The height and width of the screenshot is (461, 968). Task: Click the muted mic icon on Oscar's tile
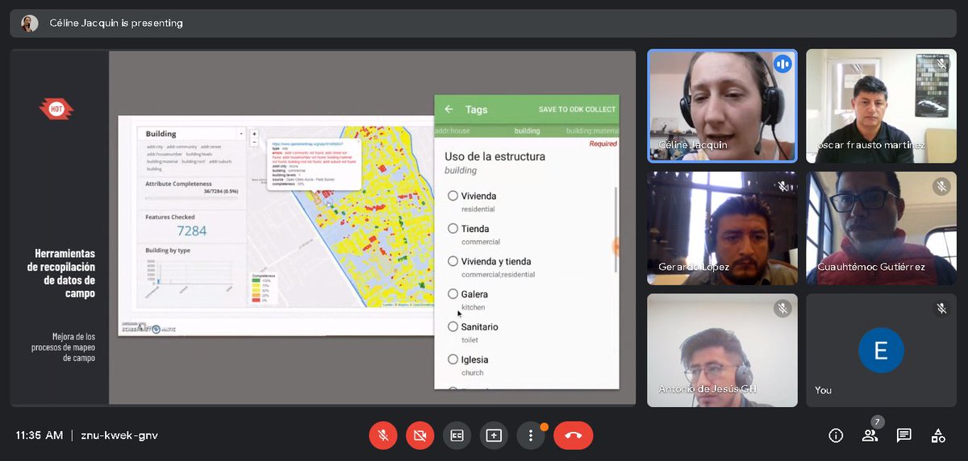coord(941,64)
